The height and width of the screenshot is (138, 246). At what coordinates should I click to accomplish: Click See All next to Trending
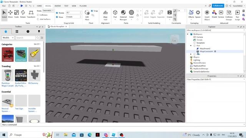coord(37,66)
